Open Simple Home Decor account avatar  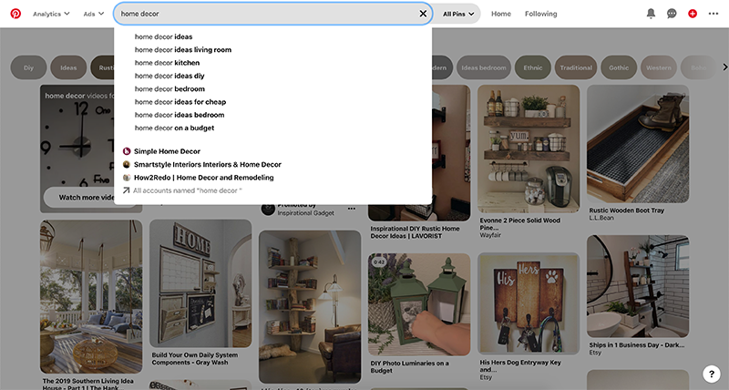click(x=127, y=151)
